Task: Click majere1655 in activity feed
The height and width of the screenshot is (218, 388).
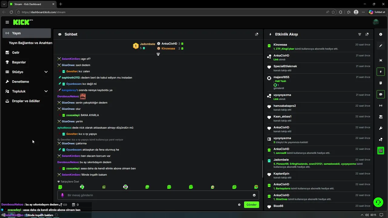Action: coord(281,77)
